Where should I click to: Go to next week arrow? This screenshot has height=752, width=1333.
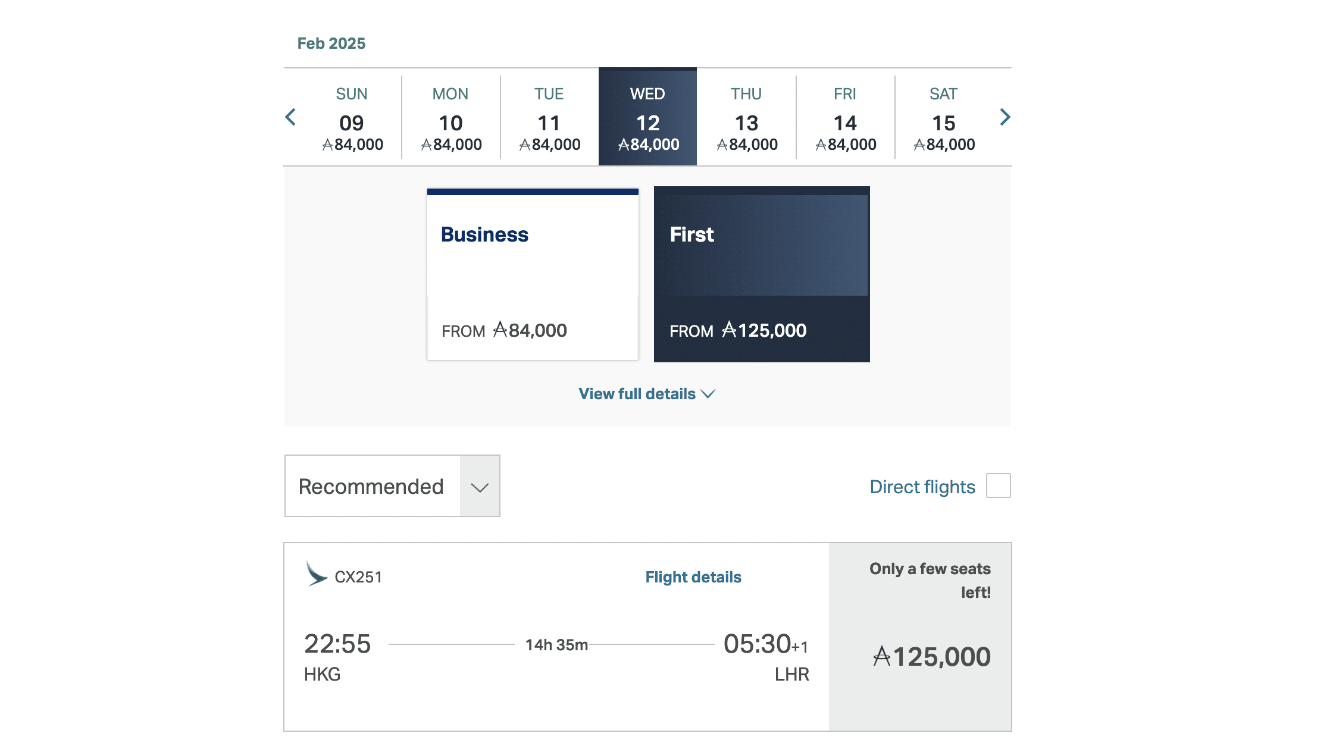[x=1005, y=117]
